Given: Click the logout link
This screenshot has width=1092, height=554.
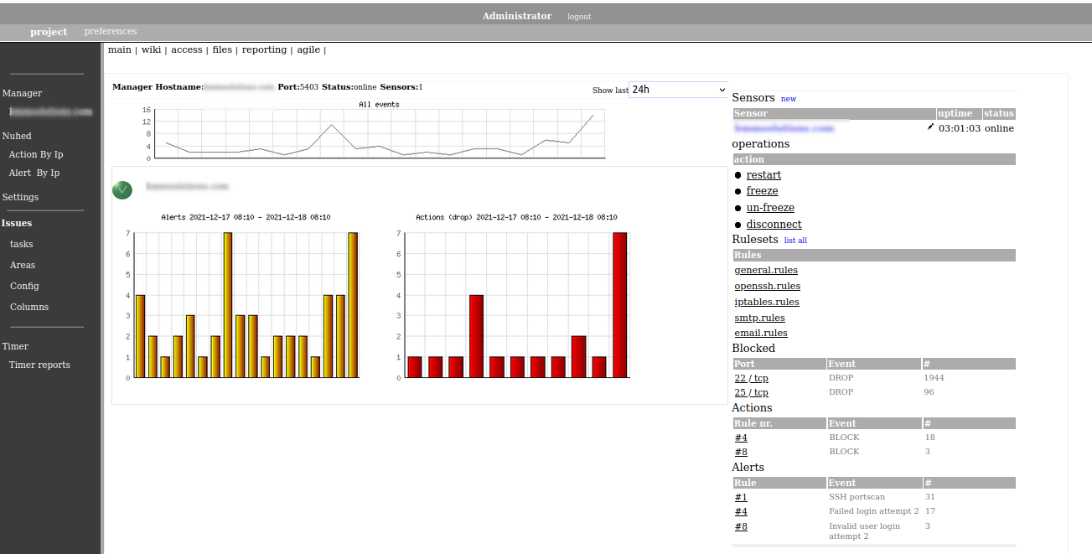Looking at the screenshot, I should 578,17.
